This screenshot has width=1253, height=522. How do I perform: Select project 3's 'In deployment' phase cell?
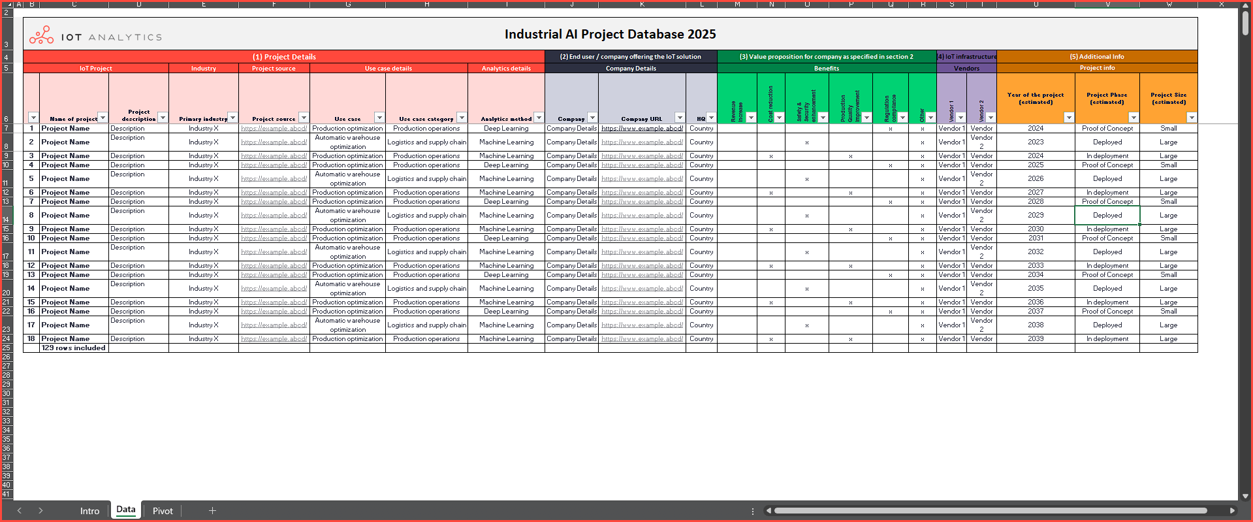pyautogui.click(x=1107, y=156)
